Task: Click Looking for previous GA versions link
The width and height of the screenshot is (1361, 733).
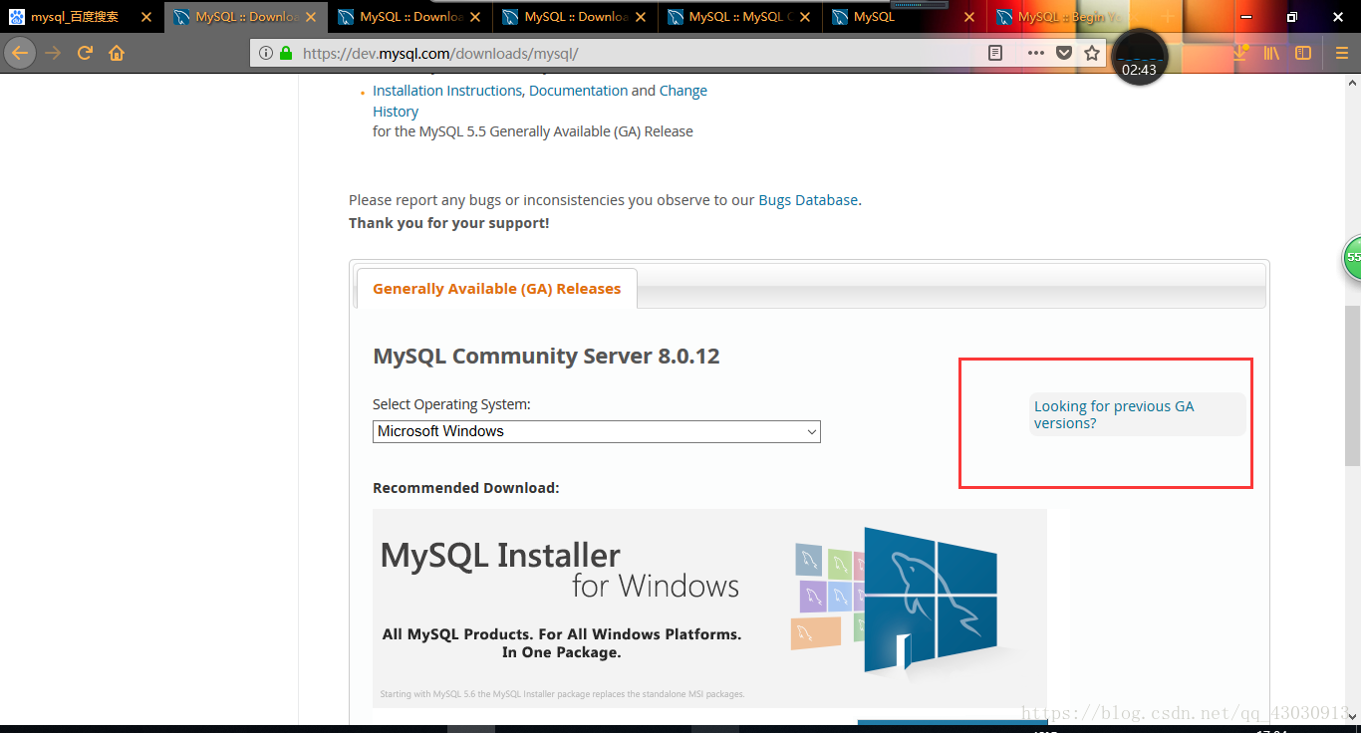Action: click(1114, 414)
